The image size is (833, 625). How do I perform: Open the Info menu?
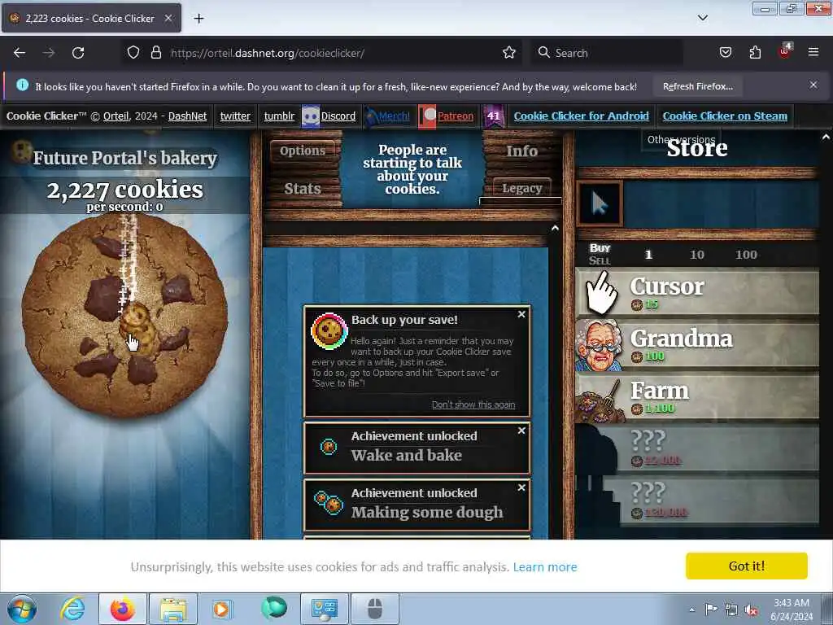coord(521,151)
